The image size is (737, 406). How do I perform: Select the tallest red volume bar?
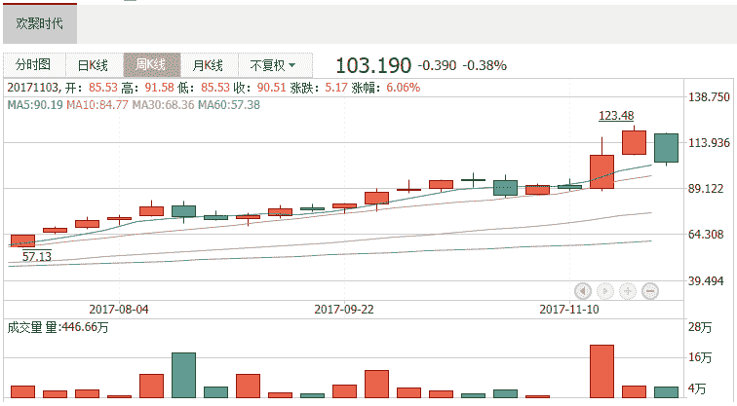click(x=602, y=371)
